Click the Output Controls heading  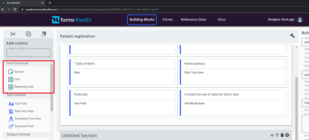pos(19,134)
